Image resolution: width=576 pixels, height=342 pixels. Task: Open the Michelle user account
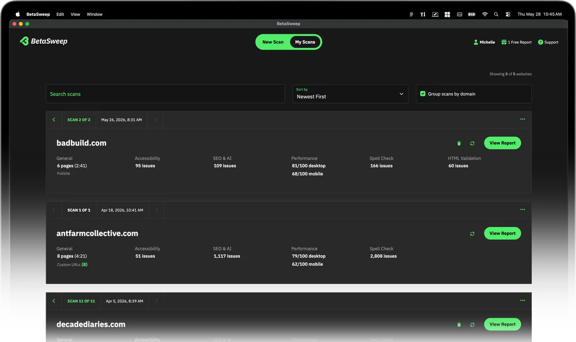click(484, 42)
